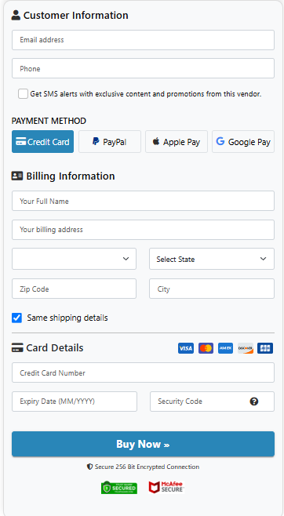Click the card icon beside Card Details heading
The height and width of the screenshot is (516, 284).
tap(17, 348)
